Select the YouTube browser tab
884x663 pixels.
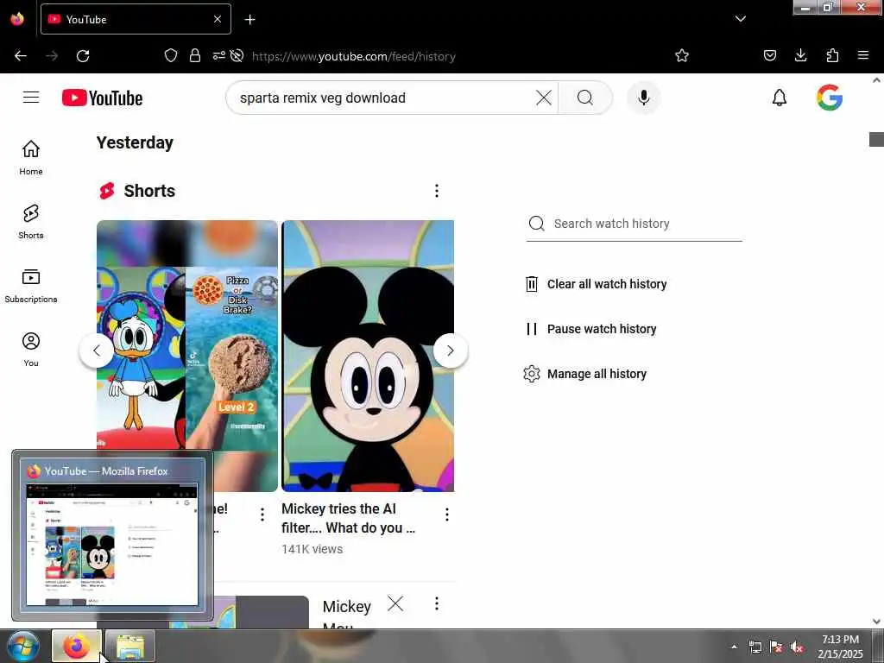point(136,19)
